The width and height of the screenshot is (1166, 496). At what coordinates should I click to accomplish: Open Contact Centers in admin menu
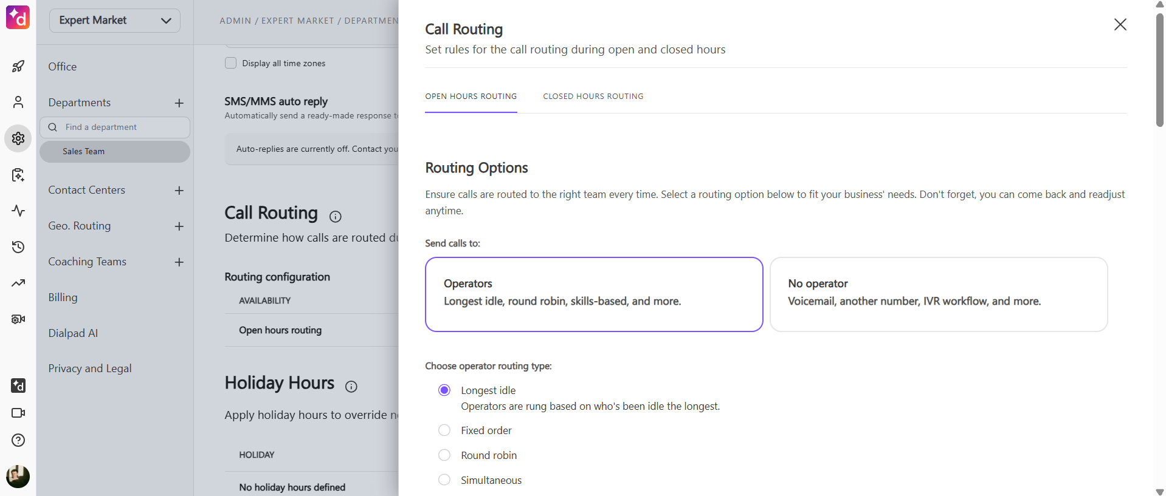tap(87, 190)
